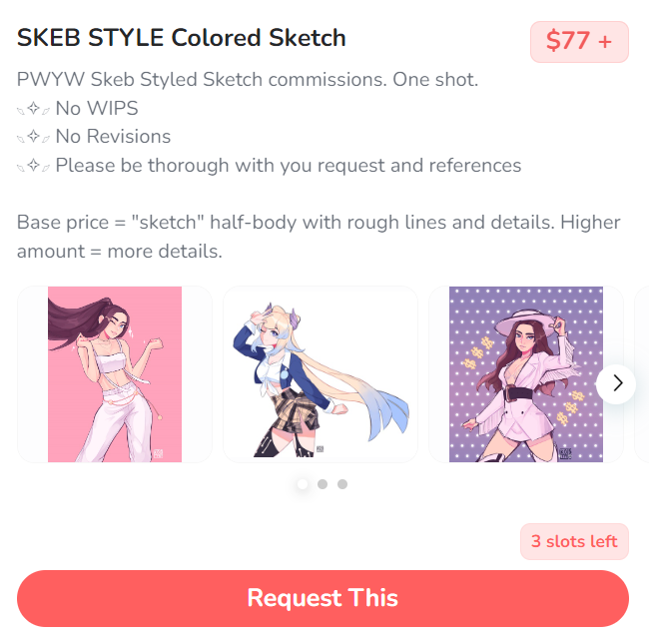Viewport: 651px width, 632px height.
Task: Click the No Revisions text line
Action: coord(113,137)
